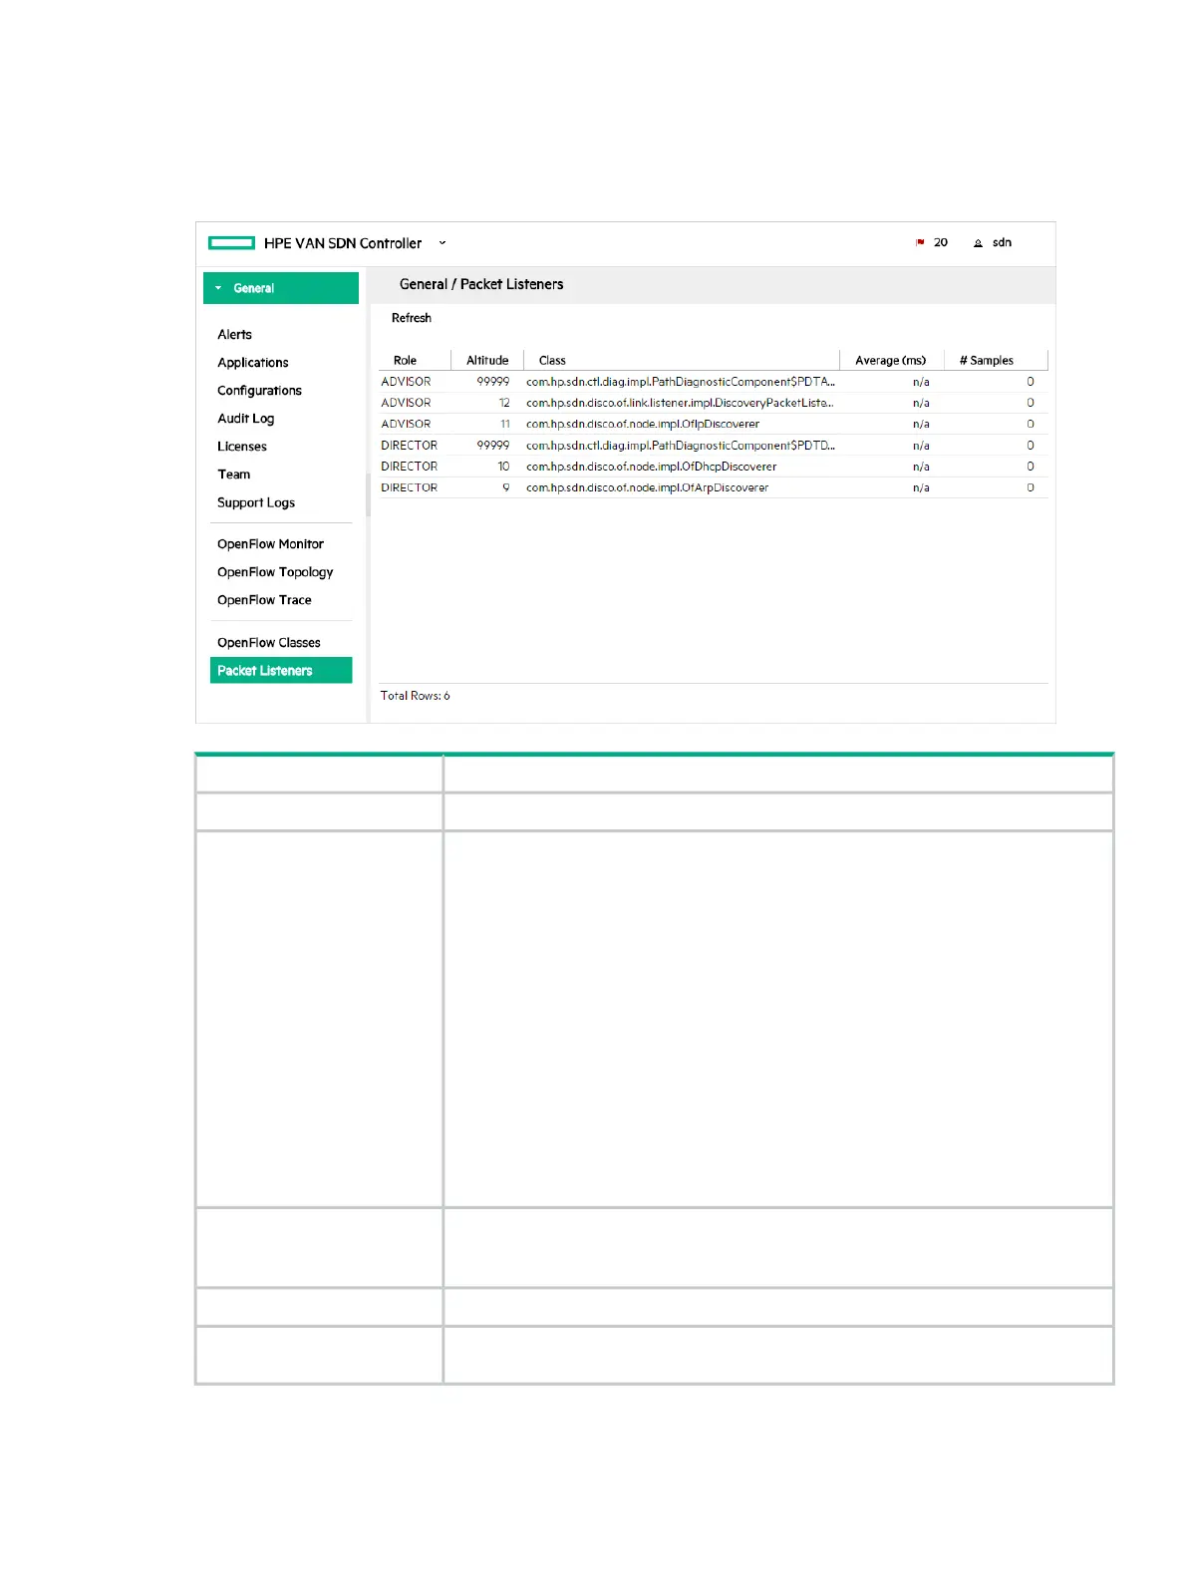Open Team in the sidebar
This screenshot has width=1185, height=1579.
point(234,474)
